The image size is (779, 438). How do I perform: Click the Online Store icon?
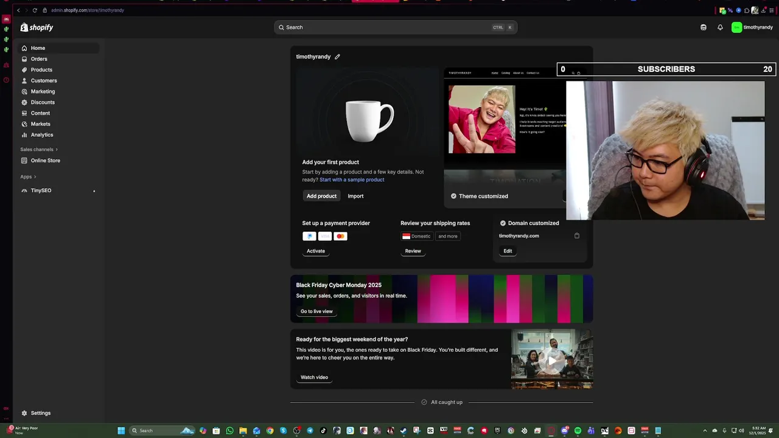pos(24,161)
